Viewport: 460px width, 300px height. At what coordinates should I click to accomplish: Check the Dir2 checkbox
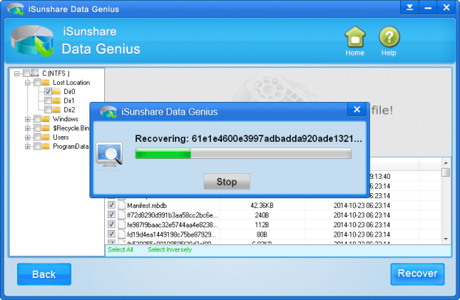point(48,110)
